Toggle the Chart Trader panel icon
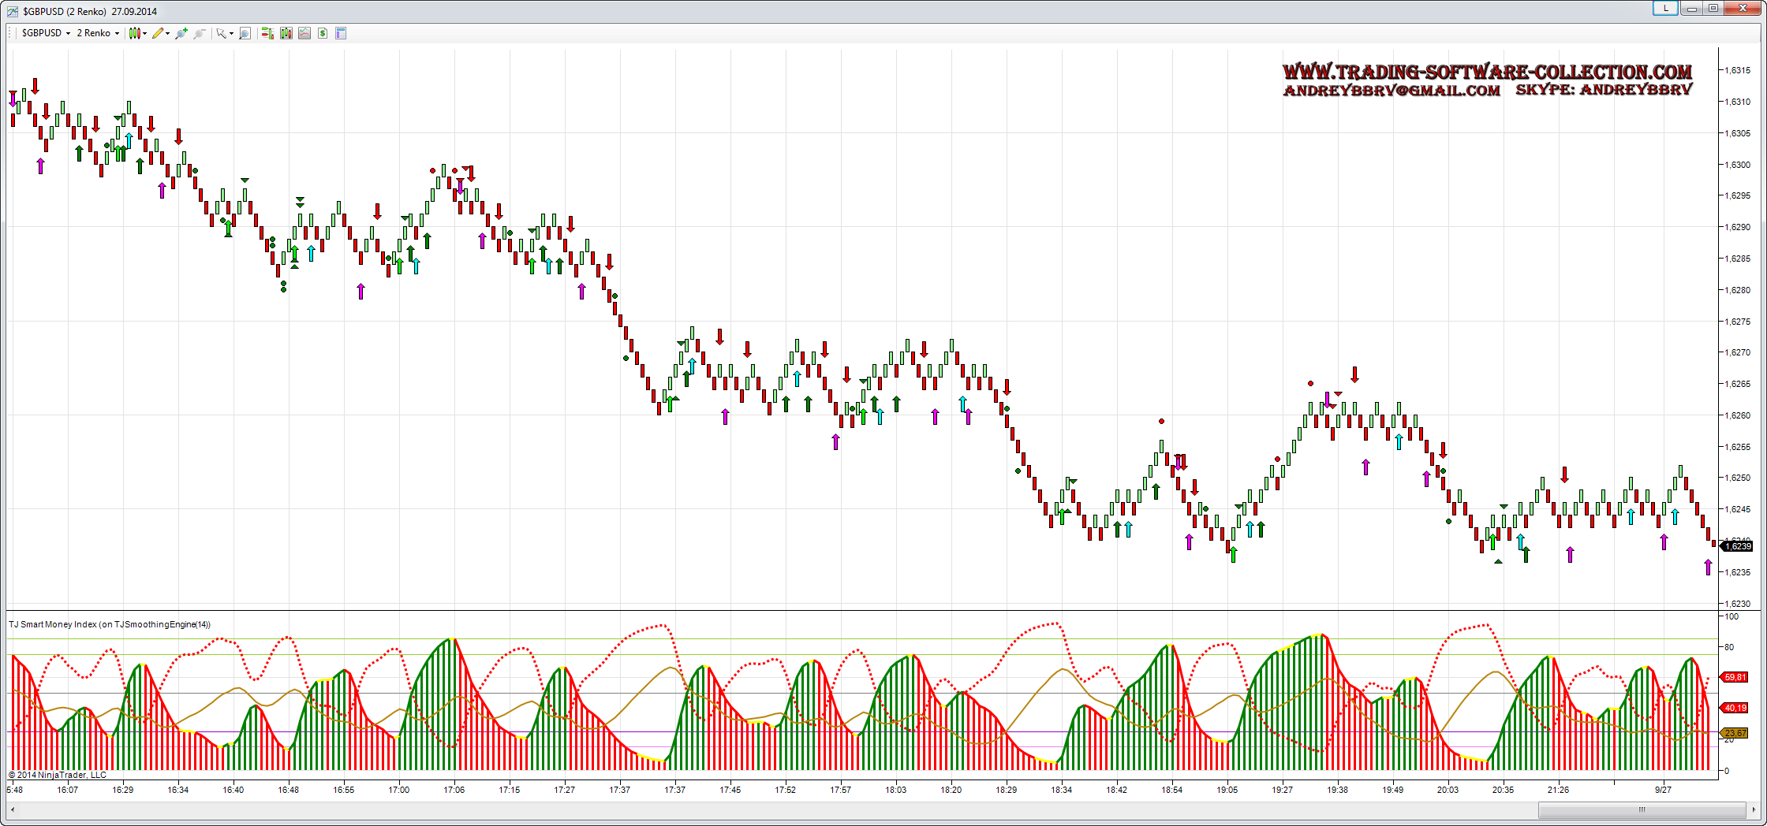1767x826 pixels. click(267, 33)
